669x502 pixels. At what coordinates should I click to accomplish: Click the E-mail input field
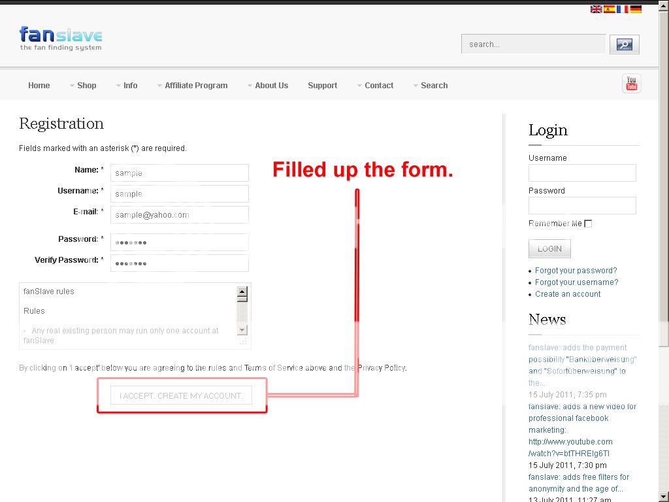(x=180, y=215)
